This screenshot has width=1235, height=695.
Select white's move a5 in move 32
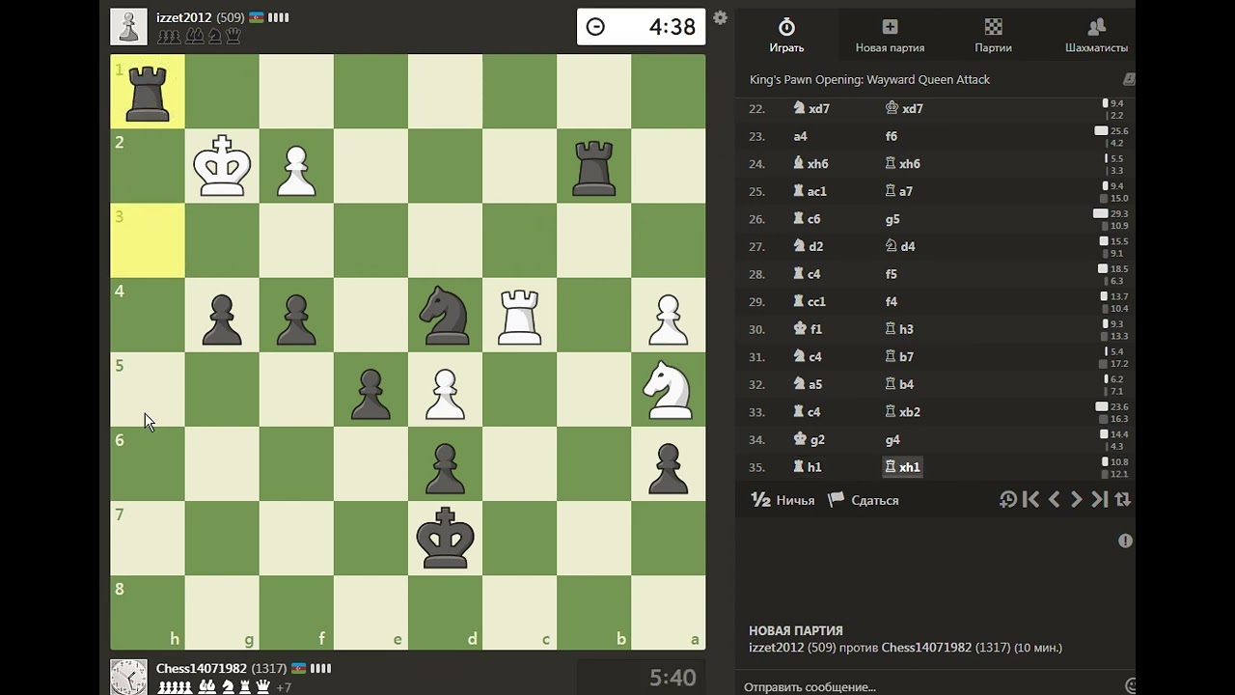[x=808, y=384]
